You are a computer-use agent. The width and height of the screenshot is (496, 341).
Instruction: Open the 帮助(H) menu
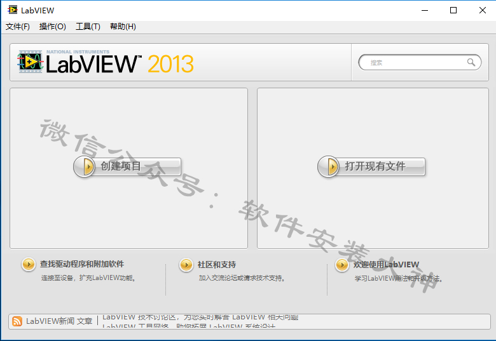123,27
